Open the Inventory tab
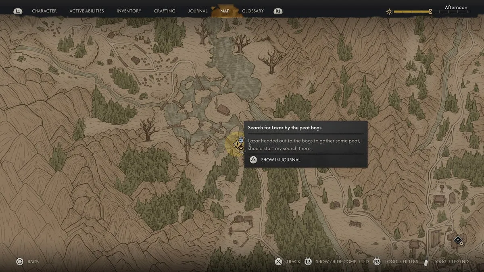Viewport: 484px width, 272px height. pos(129,11)
